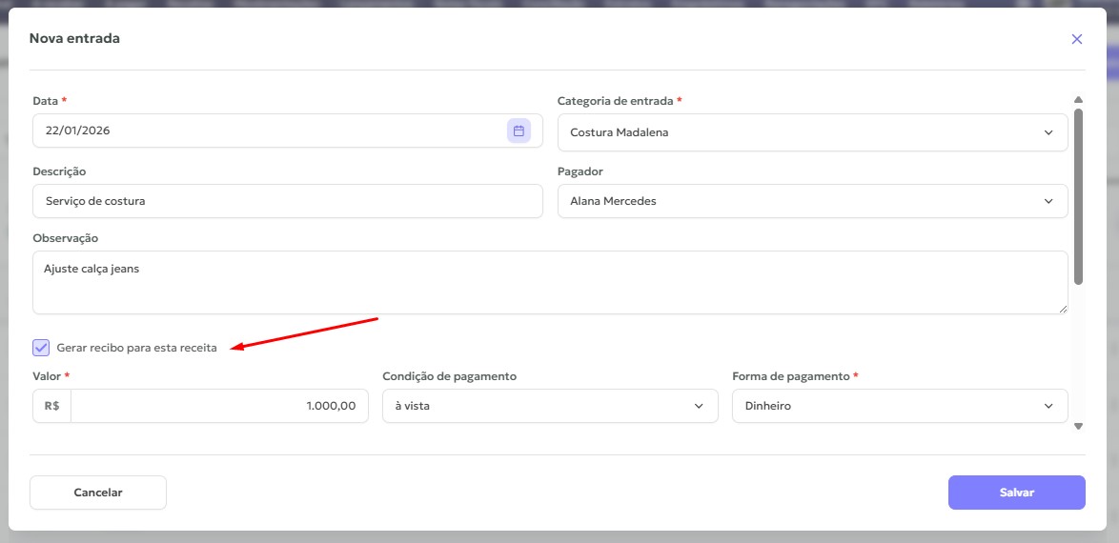The image size is (1119, 543).
Task: Click the scrollbar down arrow
Action: [1078, 426]
